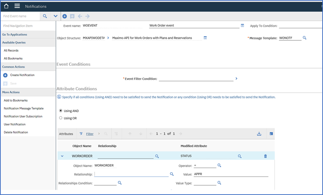Click the Object Name column header
323x195 pixels.
point(82,146)
